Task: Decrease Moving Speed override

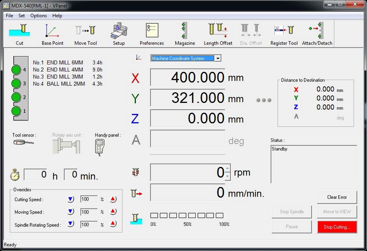Action: [x=71, y=212]
